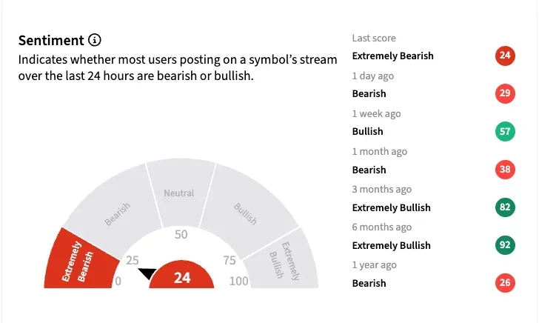Click the red 24 gauge center value
This screenshot has width=539, height=323.
click(182, 277)
